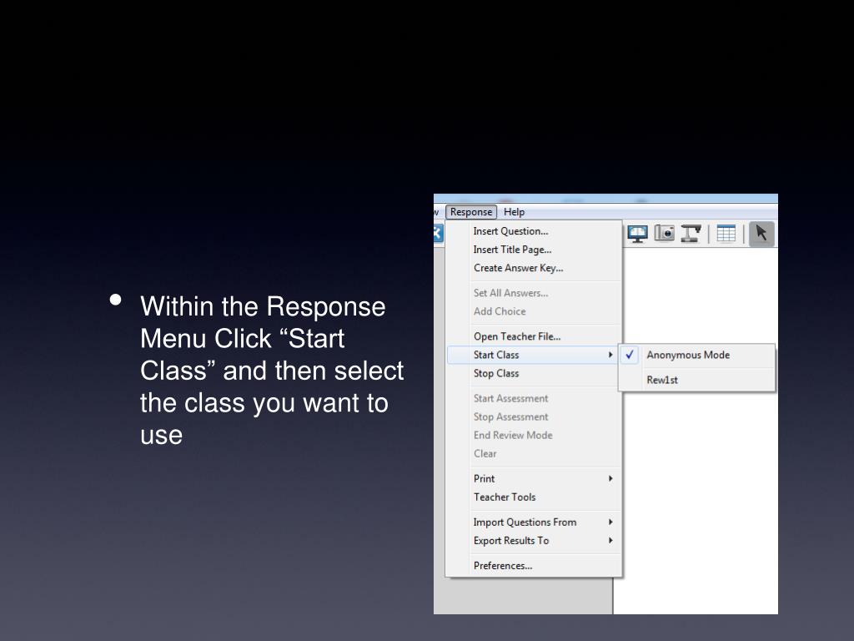Expand Export Results To submenu arrow
854x641 pixels.
click(x=610, y=541)
